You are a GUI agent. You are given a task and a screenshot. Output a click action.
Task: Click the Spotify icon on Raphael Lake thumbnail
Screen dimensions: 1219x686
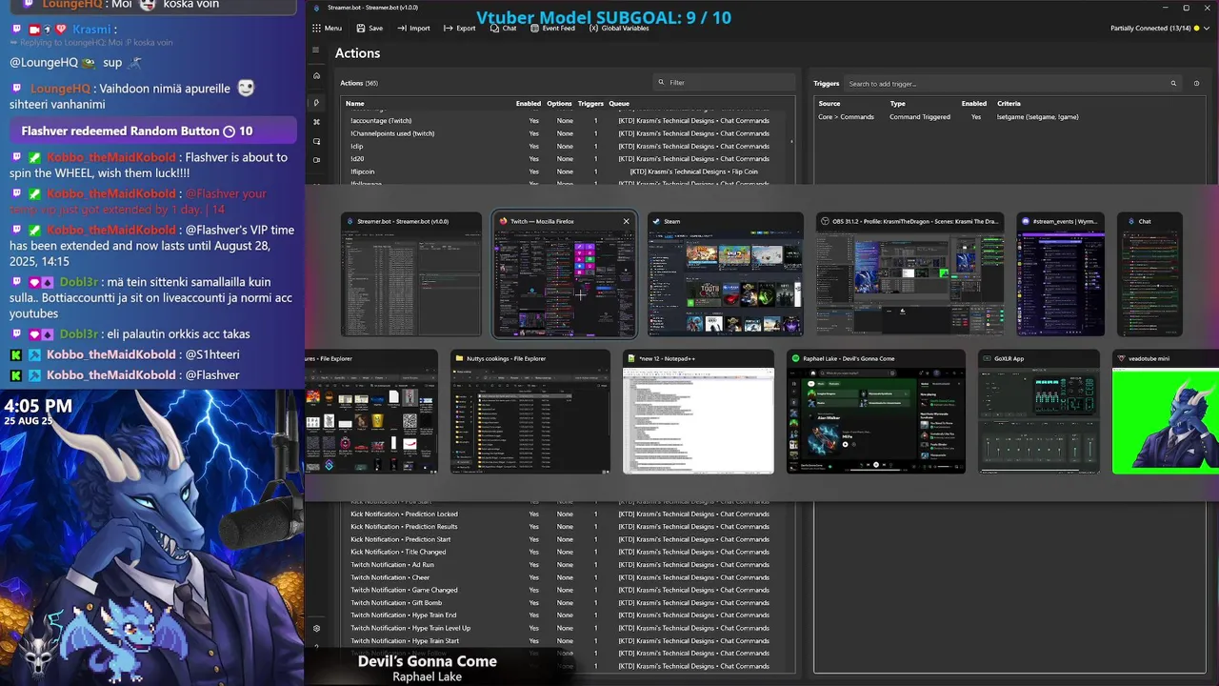pos(795,358)
